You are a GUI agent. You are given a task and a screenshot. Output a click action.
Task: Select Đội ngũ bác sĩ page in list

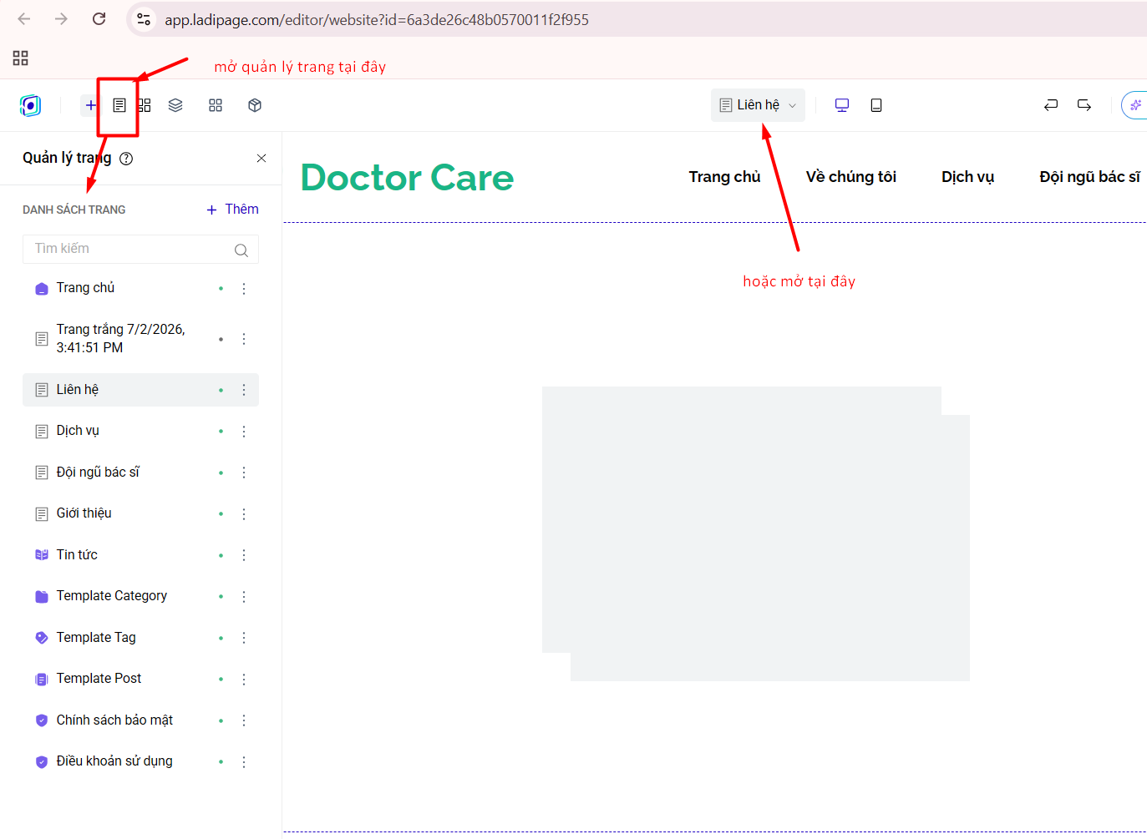coord(140,473)
